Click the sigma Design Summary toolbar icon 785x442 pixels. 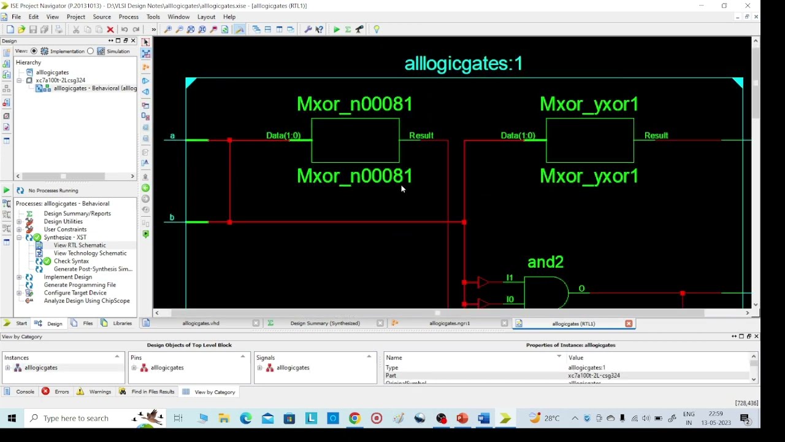(x=348, y=29)
